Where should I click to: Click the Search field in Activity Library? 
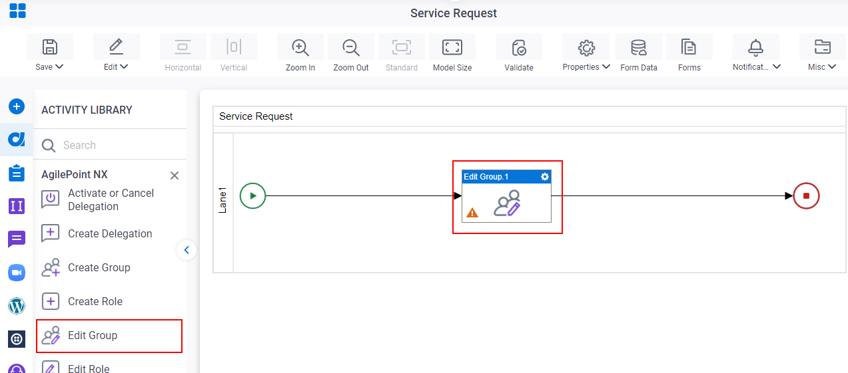pos(110,145)
